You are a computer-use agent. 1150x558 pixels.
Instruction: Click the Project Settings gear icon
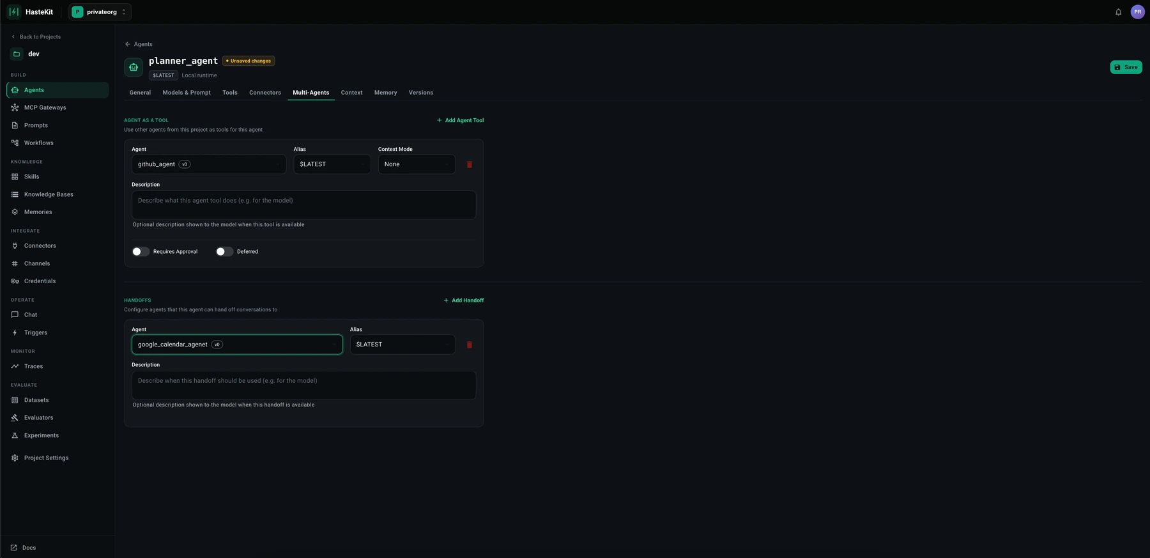(15, 458)
